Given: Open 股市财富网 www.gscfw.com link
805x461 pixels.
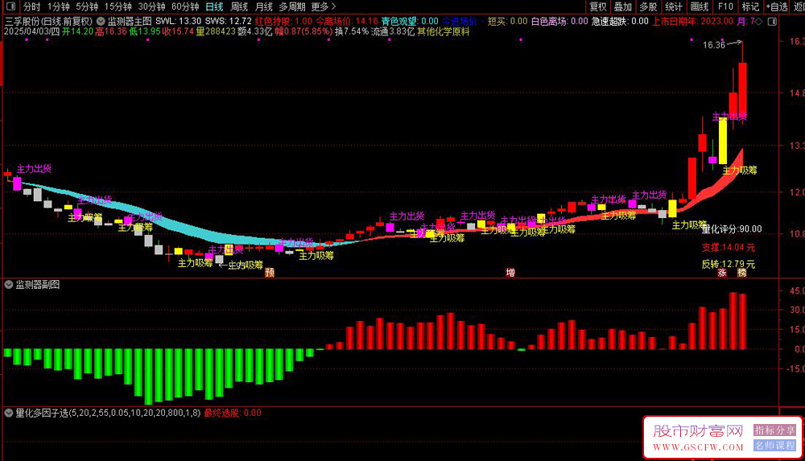Looking at the screenshot, I should tap(698, 437).
